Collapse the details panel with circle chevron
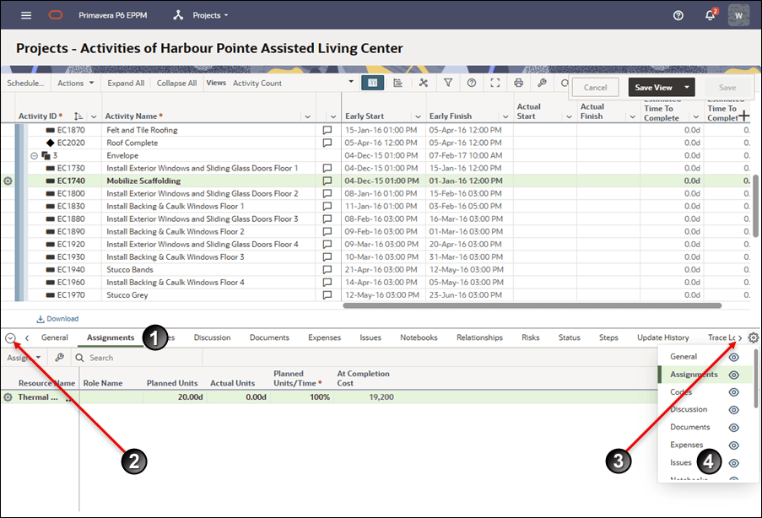762x518 pixels. (x=10, y=338)
